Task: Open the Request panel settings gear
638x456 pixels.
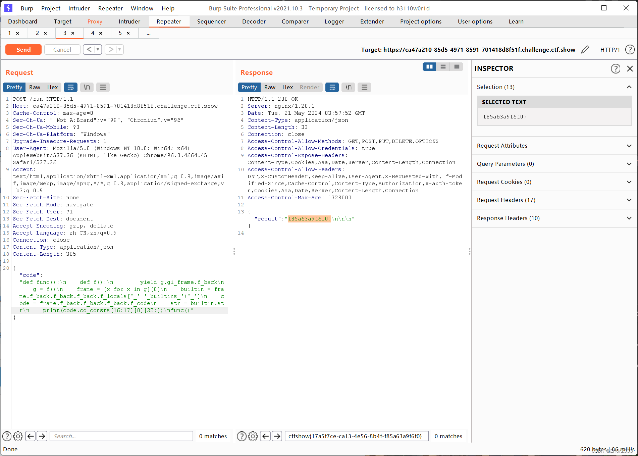Action: tap(18, 436)
